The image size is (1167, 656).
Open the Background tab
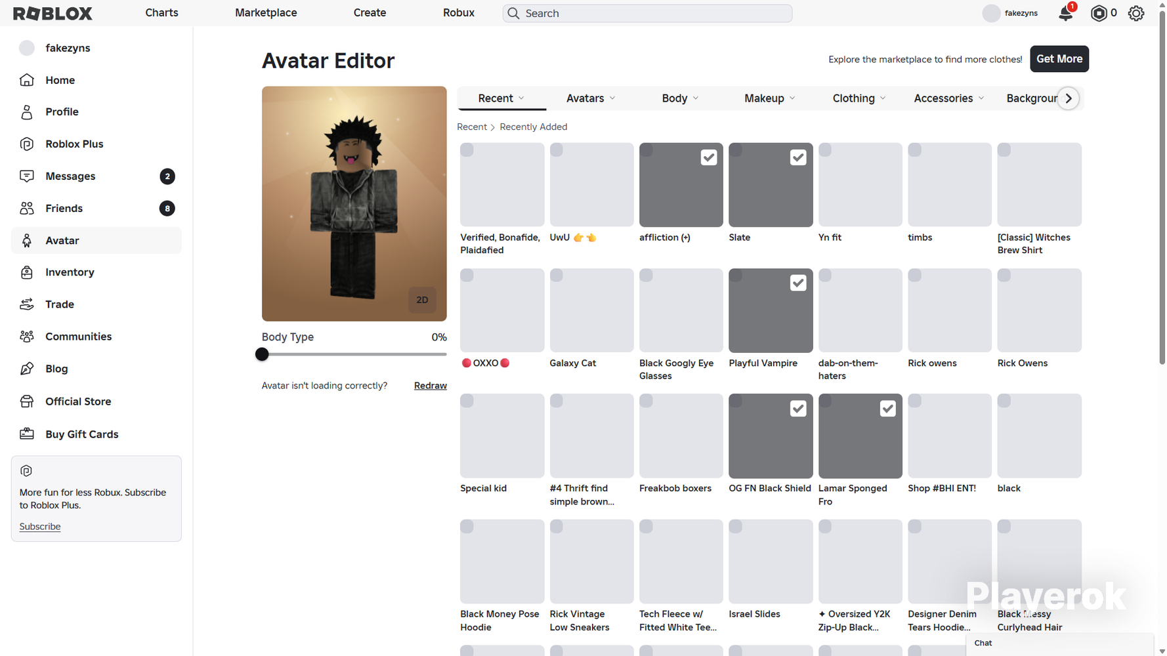[1032, 98]
